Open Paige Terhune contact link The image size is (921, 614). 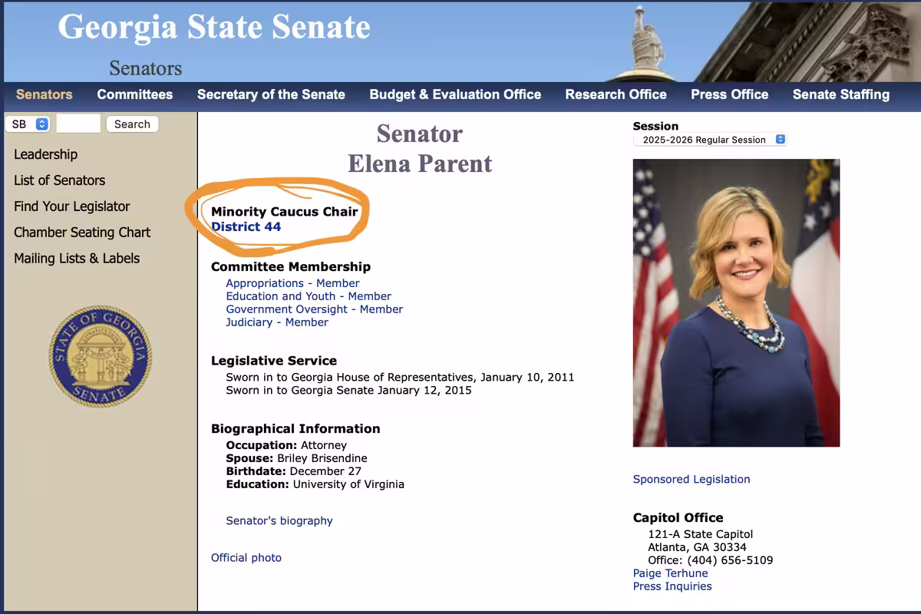[x=671, y=573]
